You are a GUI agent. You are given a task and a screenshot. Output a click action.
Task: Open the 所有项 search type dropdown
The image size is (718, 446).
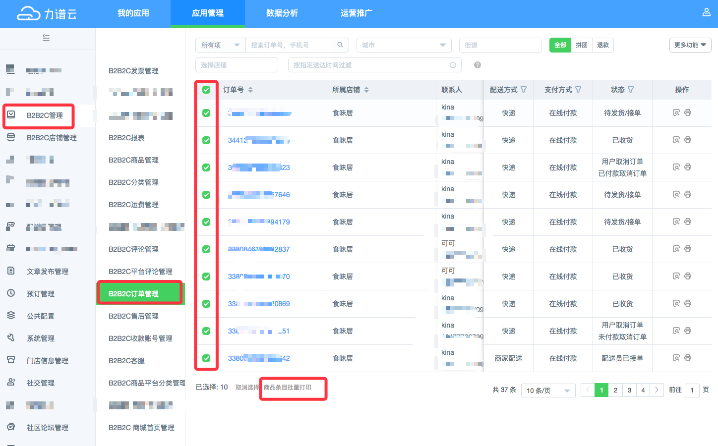coord(220,45)
